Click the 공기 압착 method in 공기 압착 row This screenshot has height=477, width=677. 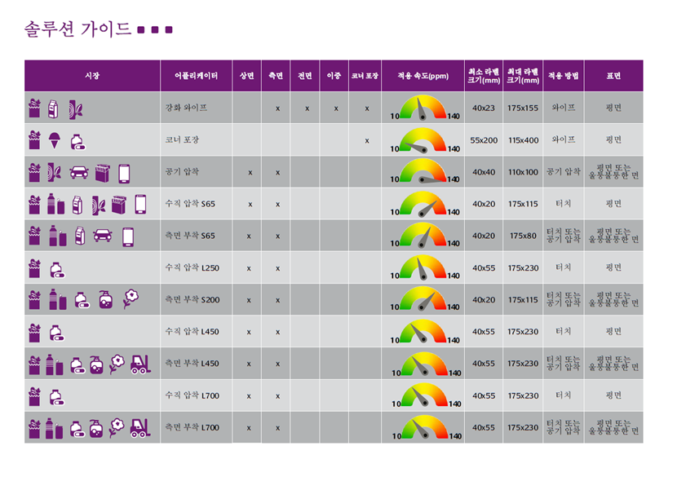click(564, 171)
